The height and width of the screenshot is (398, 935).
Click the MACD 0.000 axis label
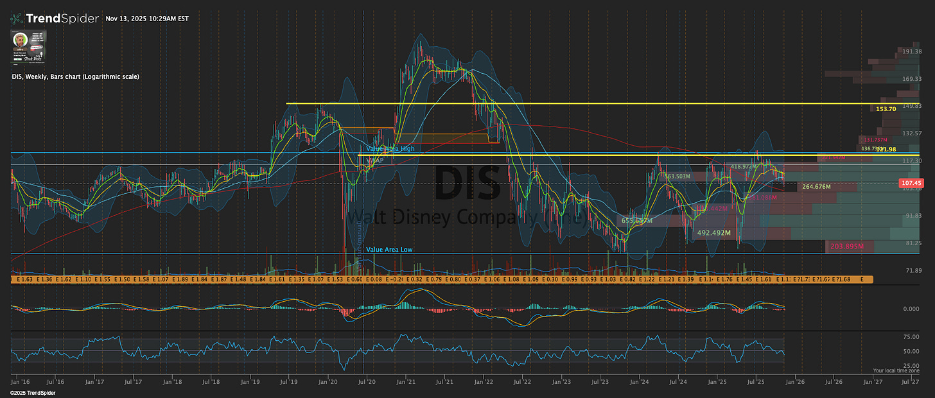(x=913, y=308)
